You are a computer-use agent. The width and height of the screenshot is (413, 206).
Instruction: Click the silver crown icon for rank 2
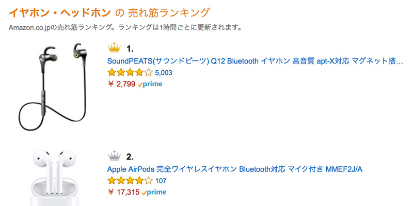[114, 156]
